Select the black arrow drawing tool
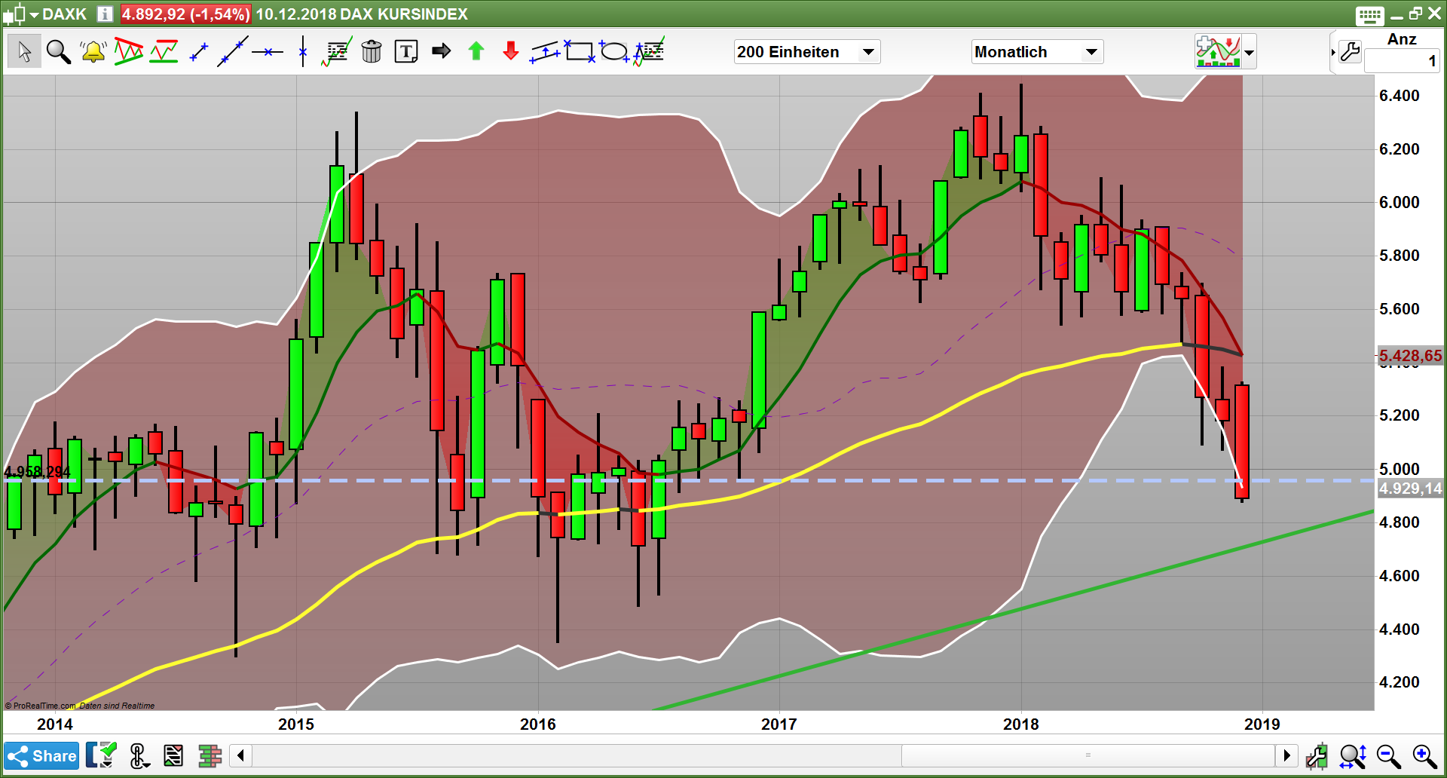This screenshot has height=778, width=1447. (x=442, y=51)
